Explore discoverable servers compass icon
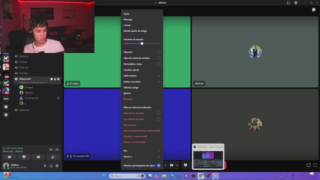 click(6, 115)
